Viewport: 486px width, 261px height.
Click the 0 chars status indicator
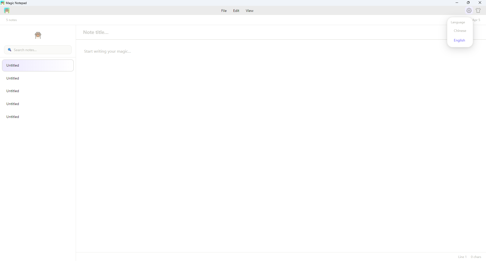476,257
